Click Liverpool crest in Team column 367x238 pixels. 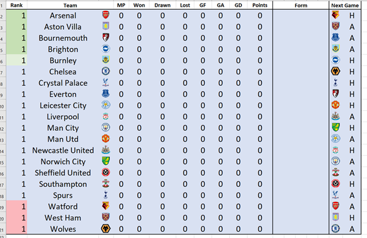(x=105, y=116)
